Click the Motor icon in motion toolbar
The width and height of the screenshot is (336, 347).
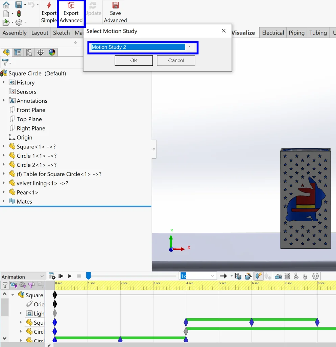[278, 276]
